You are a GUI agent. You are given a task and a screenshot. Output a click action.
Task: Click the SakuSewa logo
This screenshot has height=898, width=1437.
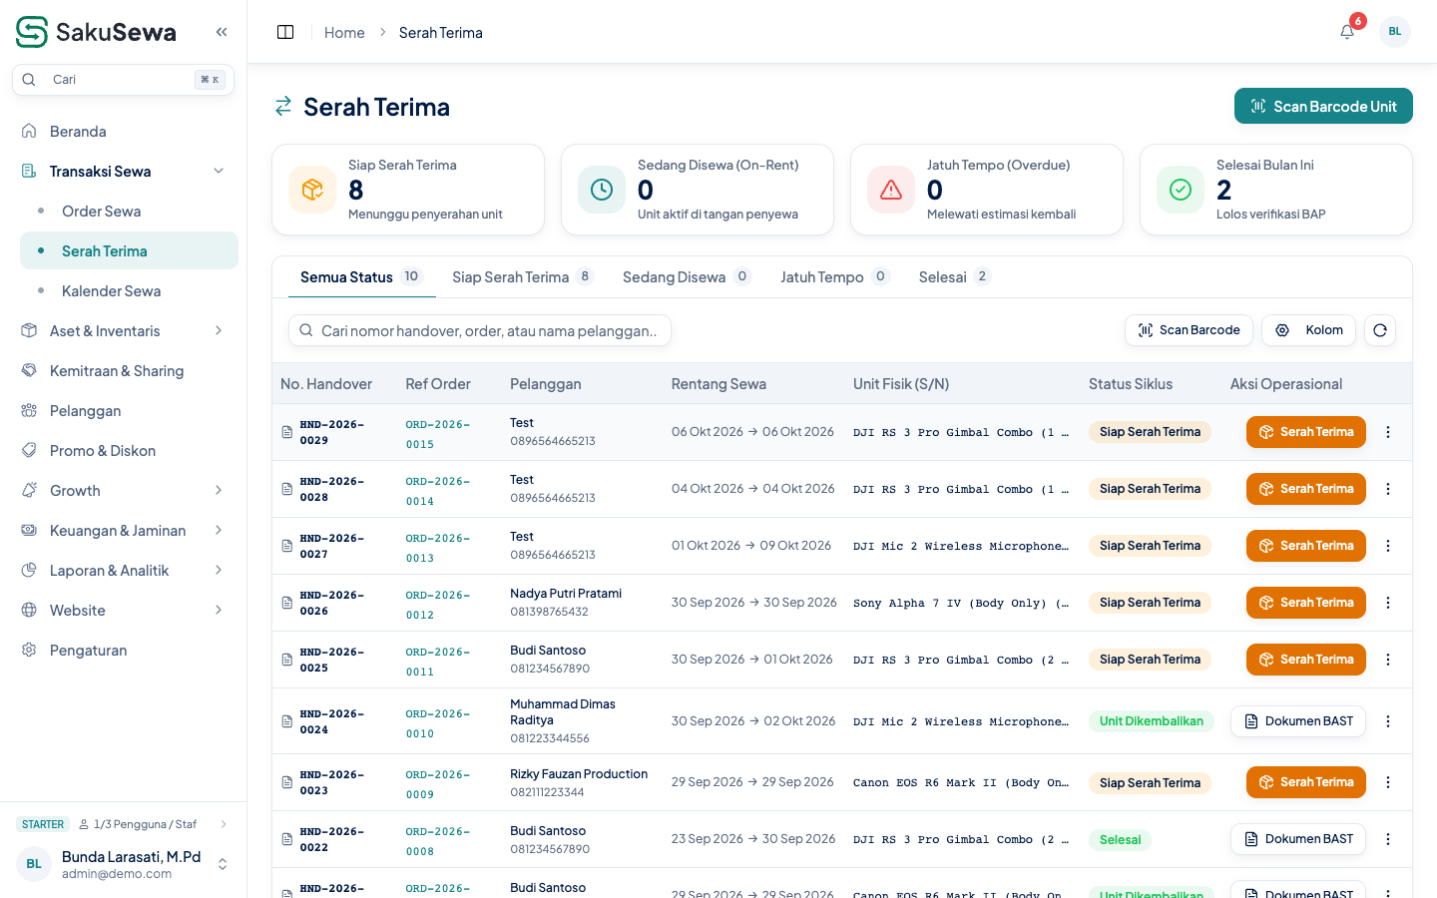[x=96, y=32]
